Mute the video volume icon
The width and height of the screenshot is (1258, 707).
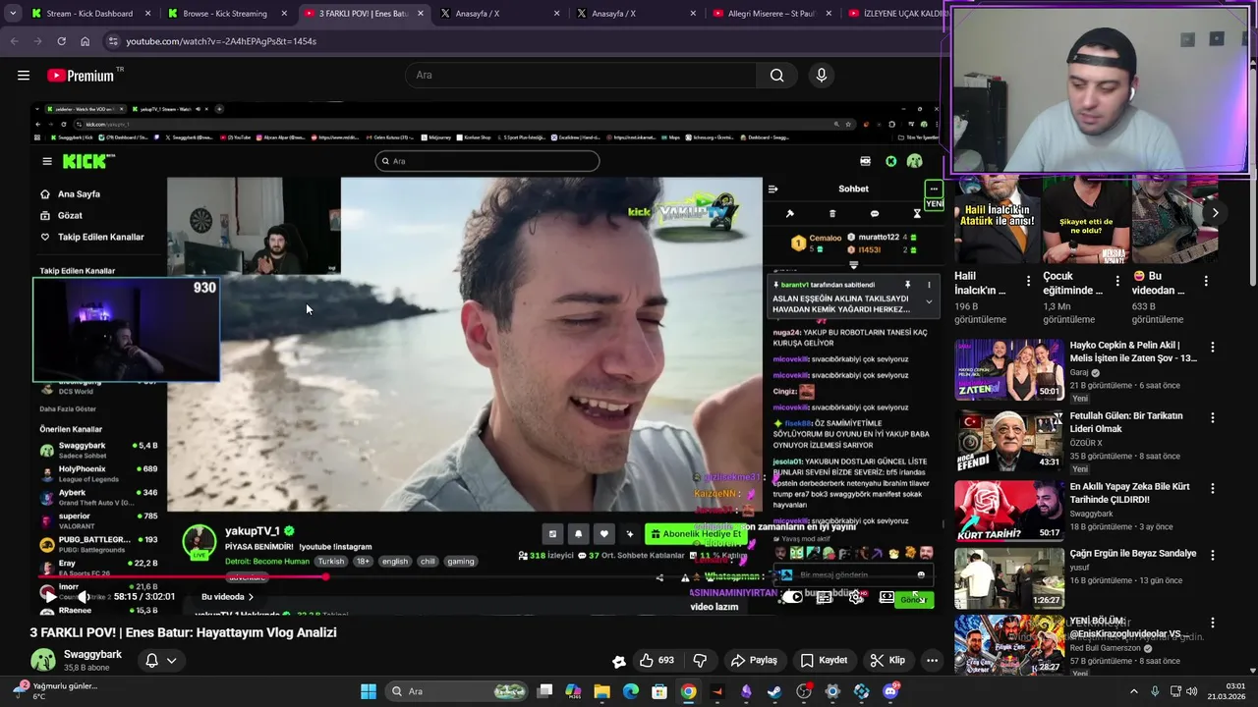85,596
